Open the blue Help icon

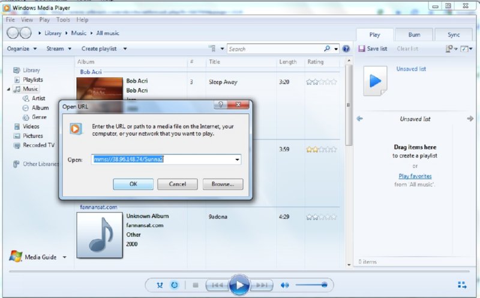(x=346, y=49)
